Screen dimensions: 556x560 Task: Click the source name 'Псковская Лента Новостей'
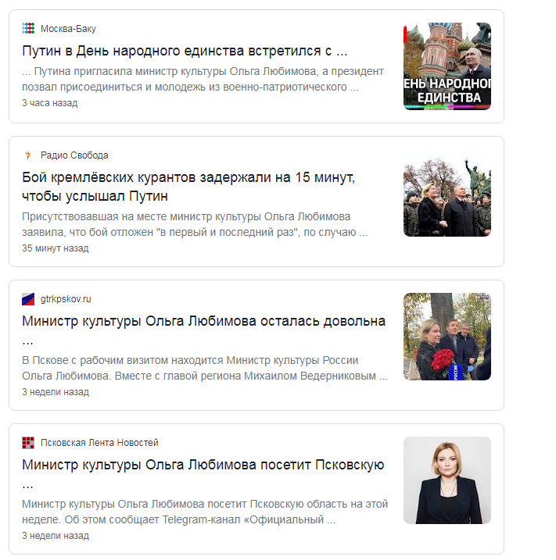point(99,443)
